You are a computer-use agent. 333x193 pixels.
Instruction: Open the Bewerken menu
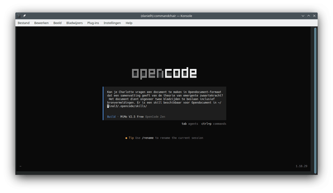click(41, 23)
